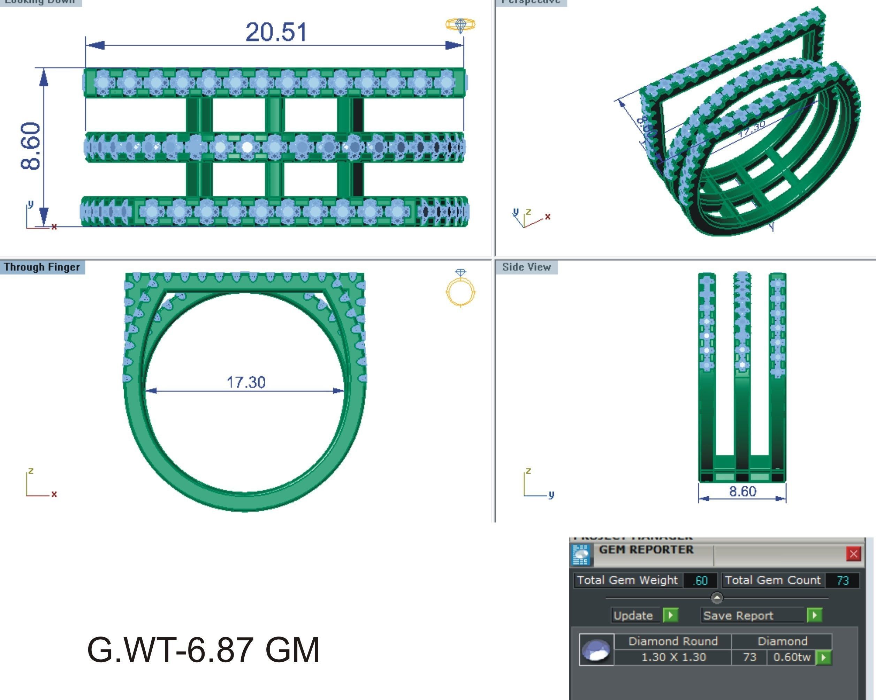This screenshot has height=700, width=876.
Task: Close the Gem Reporter panel
Action: click(x=853, y=554)
